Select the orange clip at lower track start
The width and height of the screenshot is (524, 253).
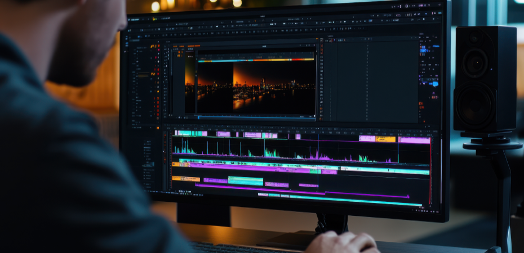tap(185, 179)
